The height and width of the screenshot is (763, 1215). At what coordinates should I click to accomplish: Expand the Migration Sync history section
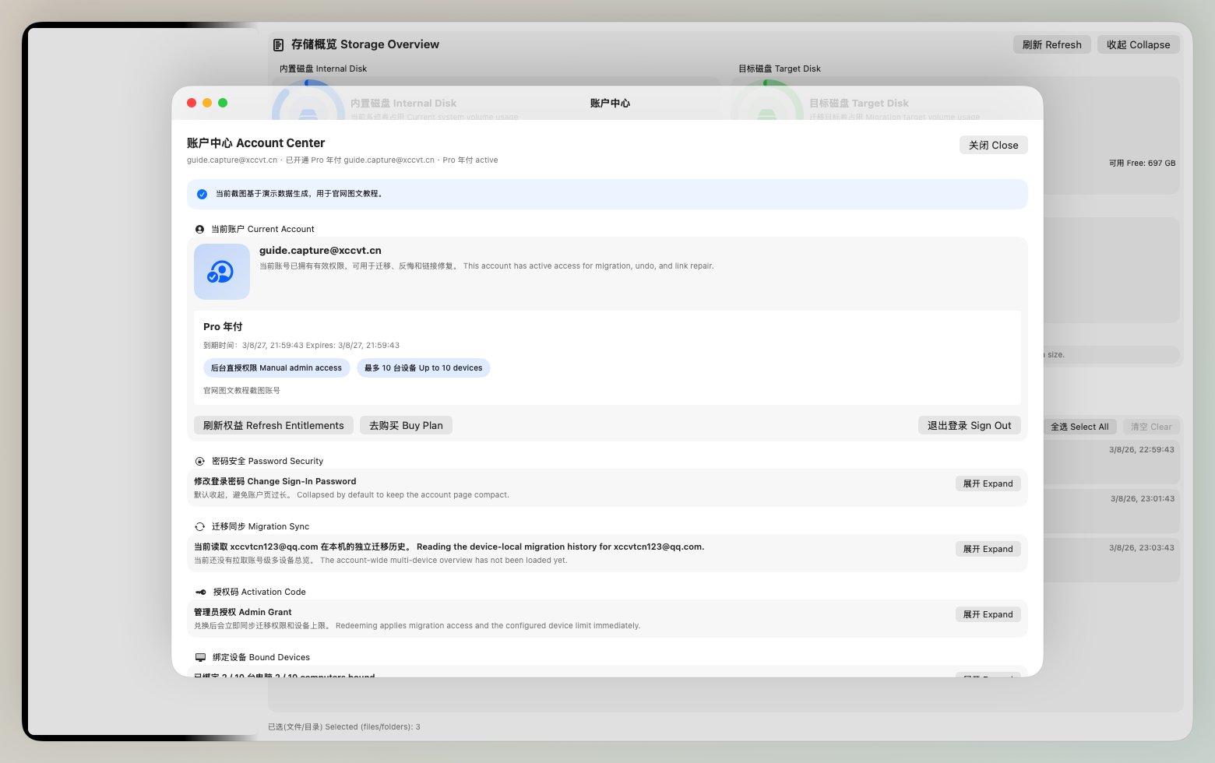click(x=988, y=549)
